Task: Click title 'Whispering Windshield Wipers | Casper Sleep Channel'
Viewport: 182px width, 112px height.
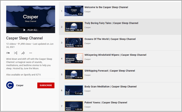Action: (116, 55)
